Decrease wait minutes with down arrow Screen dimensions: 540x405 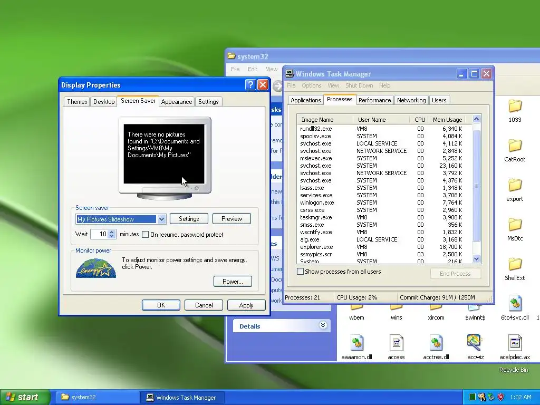point(112,236)
